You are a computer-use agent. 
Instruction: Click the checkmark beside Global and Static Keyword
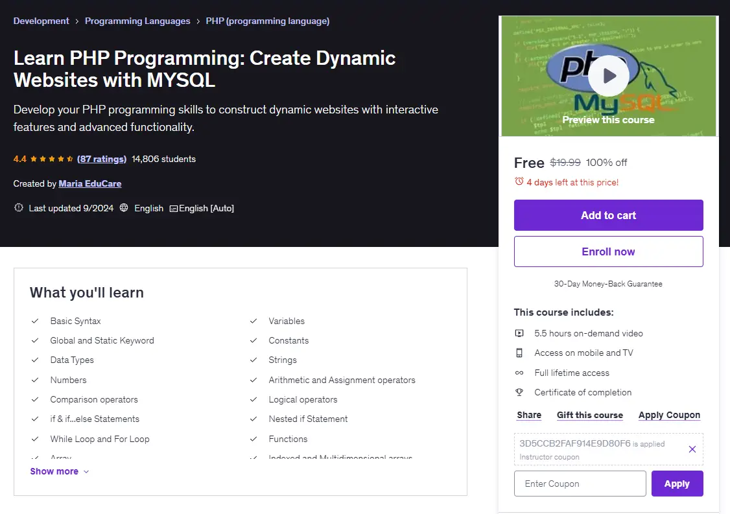[x=35, y=340]
